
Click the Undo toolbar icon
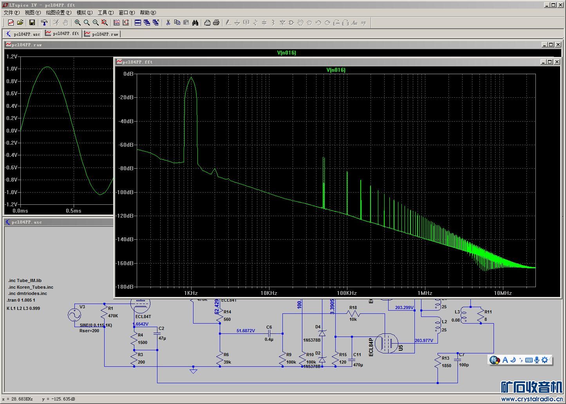coord(318,23)
